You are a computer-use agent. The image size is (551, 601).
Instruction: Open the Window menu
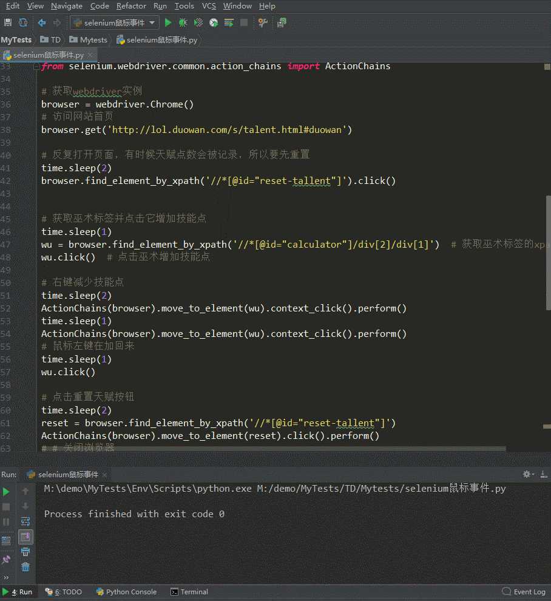[237, 5]
